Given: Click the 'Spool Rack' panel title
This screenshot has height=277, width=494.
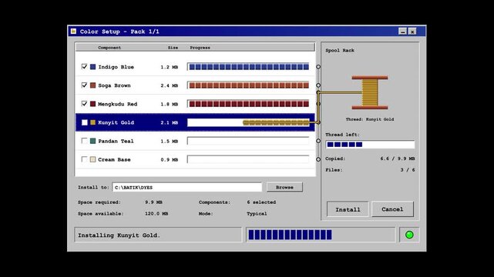Looking at the screenshot, I should tap(340, 50).
